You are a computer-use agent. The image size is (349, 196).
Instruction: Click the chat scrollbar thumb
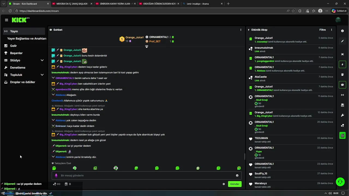pos(245,157)
